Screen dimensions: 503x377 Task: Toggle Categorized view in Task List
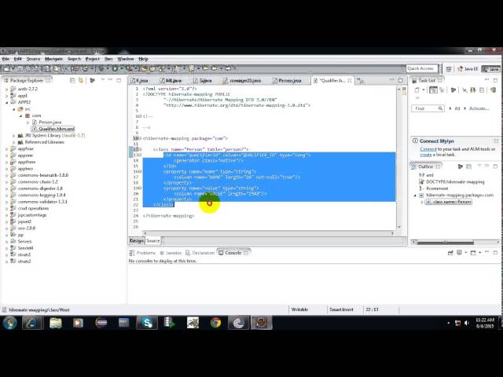tap(433, 90)
